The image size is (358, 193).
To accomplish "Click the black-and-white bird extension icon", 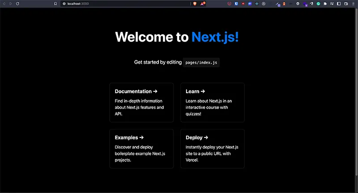I will pyautogui.click(x=311, y=4).
